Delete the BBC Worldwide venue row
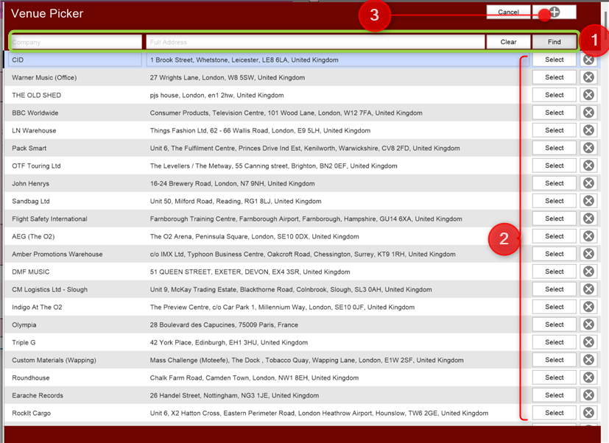Viewport: 609px width, 443px height. coord(588,113)
